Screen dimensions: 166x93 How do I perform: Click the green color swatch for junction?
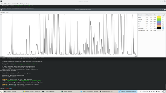click(x=159, y=20)
